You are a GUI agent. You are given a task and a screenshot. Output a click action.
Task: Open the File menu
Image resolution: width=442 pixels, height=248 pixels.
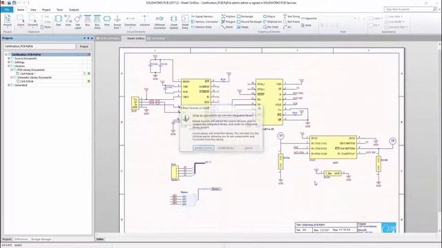click(x=7, y=10)
